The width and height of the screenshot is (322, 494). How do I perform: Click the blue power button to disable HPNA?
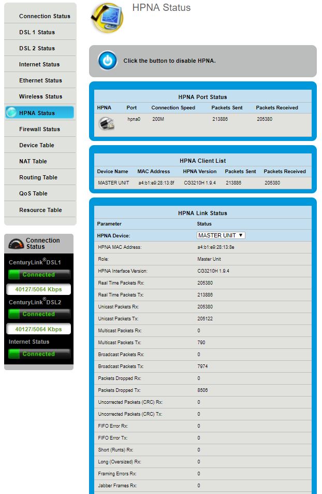pos(107,61)
